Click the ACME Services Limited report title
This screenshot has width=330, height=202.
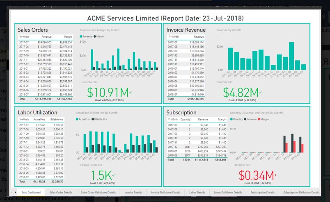click(x=165, y=18)
